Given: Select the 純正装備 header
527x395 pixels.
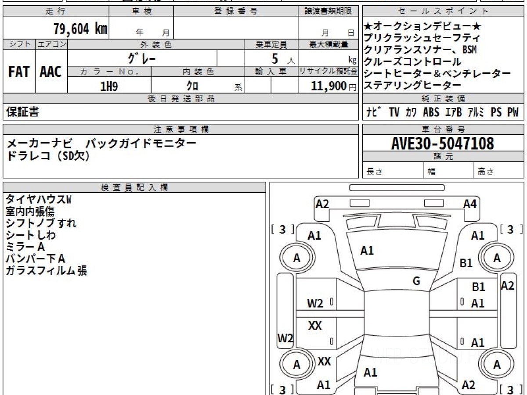Looking at the screenshot, I should [443, 98].
